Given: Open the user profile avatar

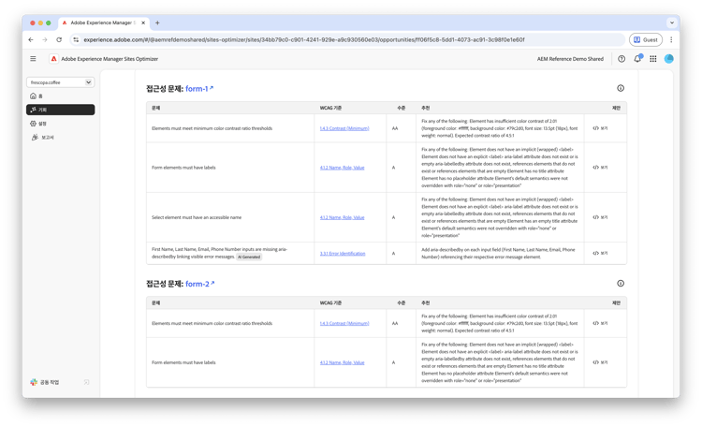Looking at the screenshot, I should (669, 59).
